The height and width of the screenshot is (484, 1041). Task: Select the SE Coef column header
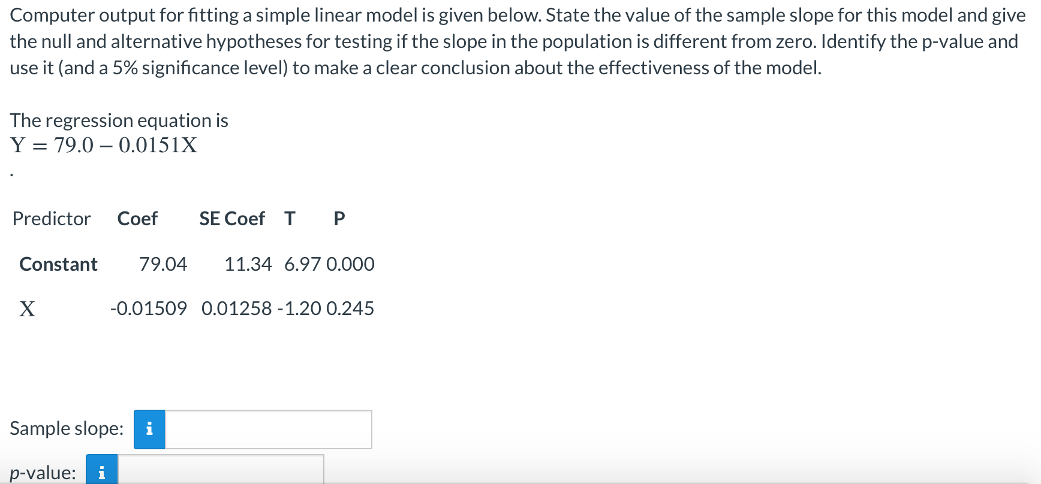233,219
